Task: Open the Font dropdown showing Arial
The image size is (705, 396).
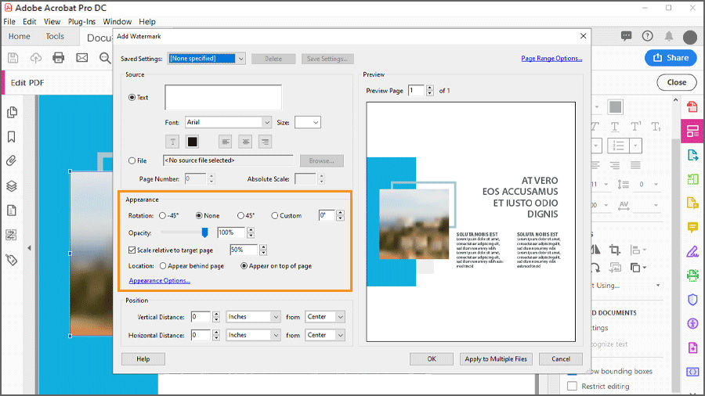Action: coord(228,122)
